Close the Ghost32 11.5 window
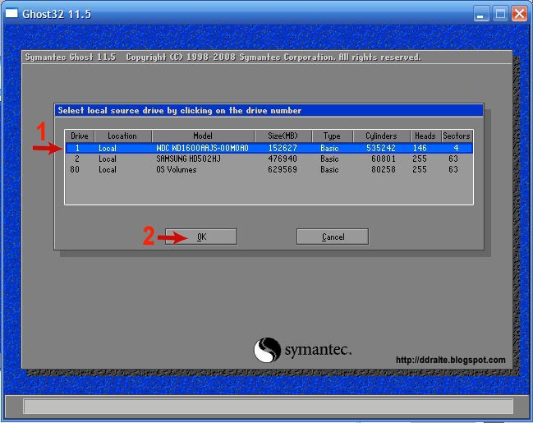533x423 pixels. [519, 14]
